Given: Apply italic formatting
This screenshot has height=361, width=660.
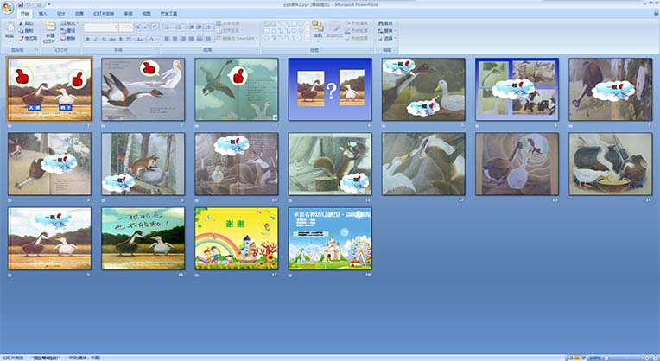Looking at the screenshot, I should [96, 39].
